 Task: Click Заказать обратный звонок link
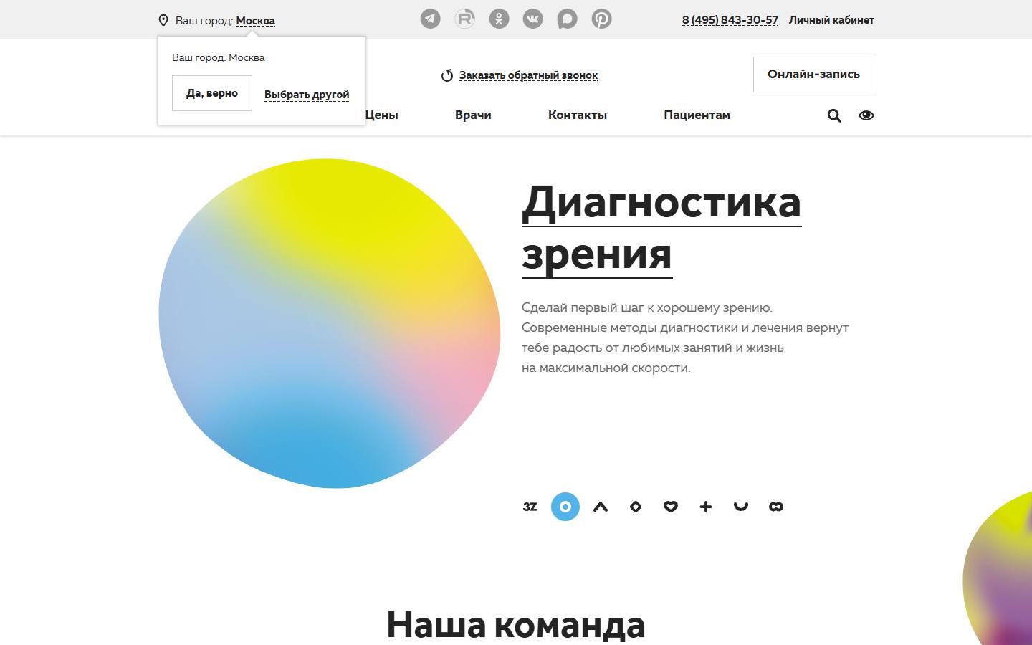point(528,75)
